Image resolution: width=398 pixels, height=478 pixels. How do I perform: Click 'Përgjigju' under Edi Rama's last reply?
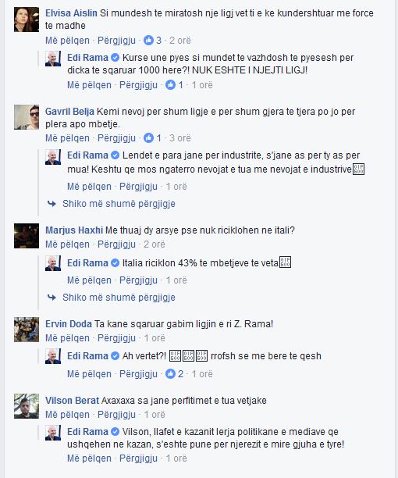pos(138,458)
